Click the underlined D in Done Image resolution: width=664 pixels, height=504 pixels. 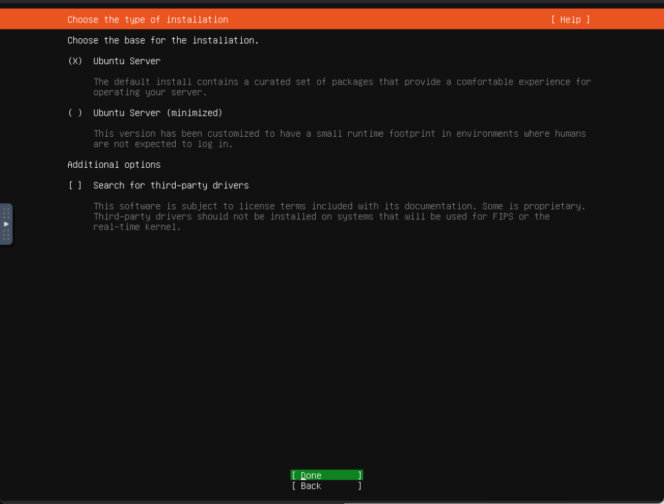[x=303, y=476]
